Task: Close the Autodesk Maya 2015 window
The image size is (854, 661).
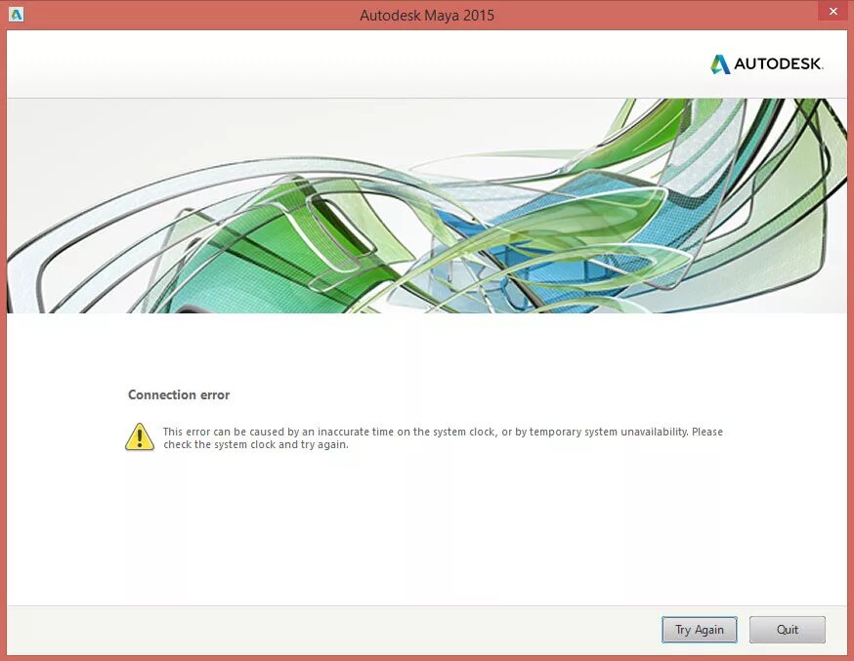Action: point(833,11)
